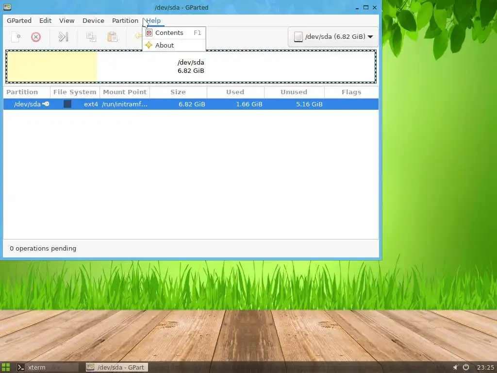Minimize the GParted window
The width and height of the screenshot is (497, 373).
pyautogui.click(x=357, y=7)
